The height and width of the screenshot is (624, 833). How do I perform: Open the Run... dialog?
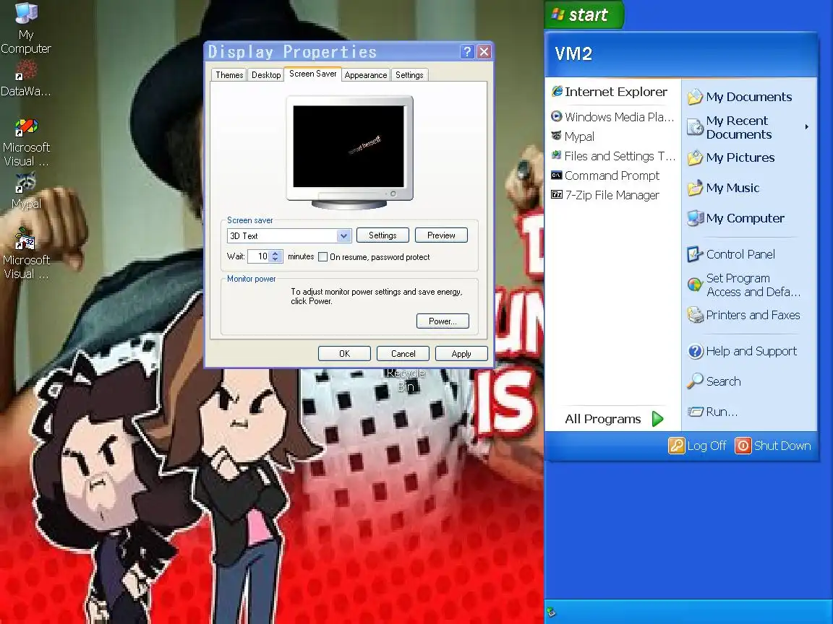click(712, 412)
